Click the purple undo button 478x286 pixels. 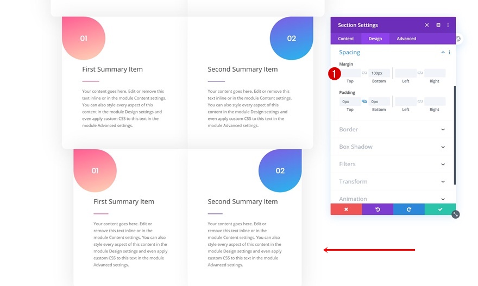(x=378, y=209)
